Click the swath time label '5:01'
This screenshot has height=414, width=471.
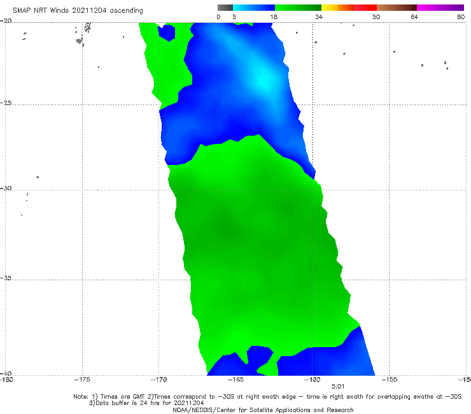tap(338, 387)
